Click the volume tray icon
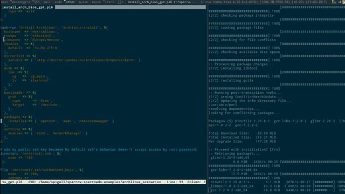The width and height of the screenshot is (345, 194). (x=339, y=2)
